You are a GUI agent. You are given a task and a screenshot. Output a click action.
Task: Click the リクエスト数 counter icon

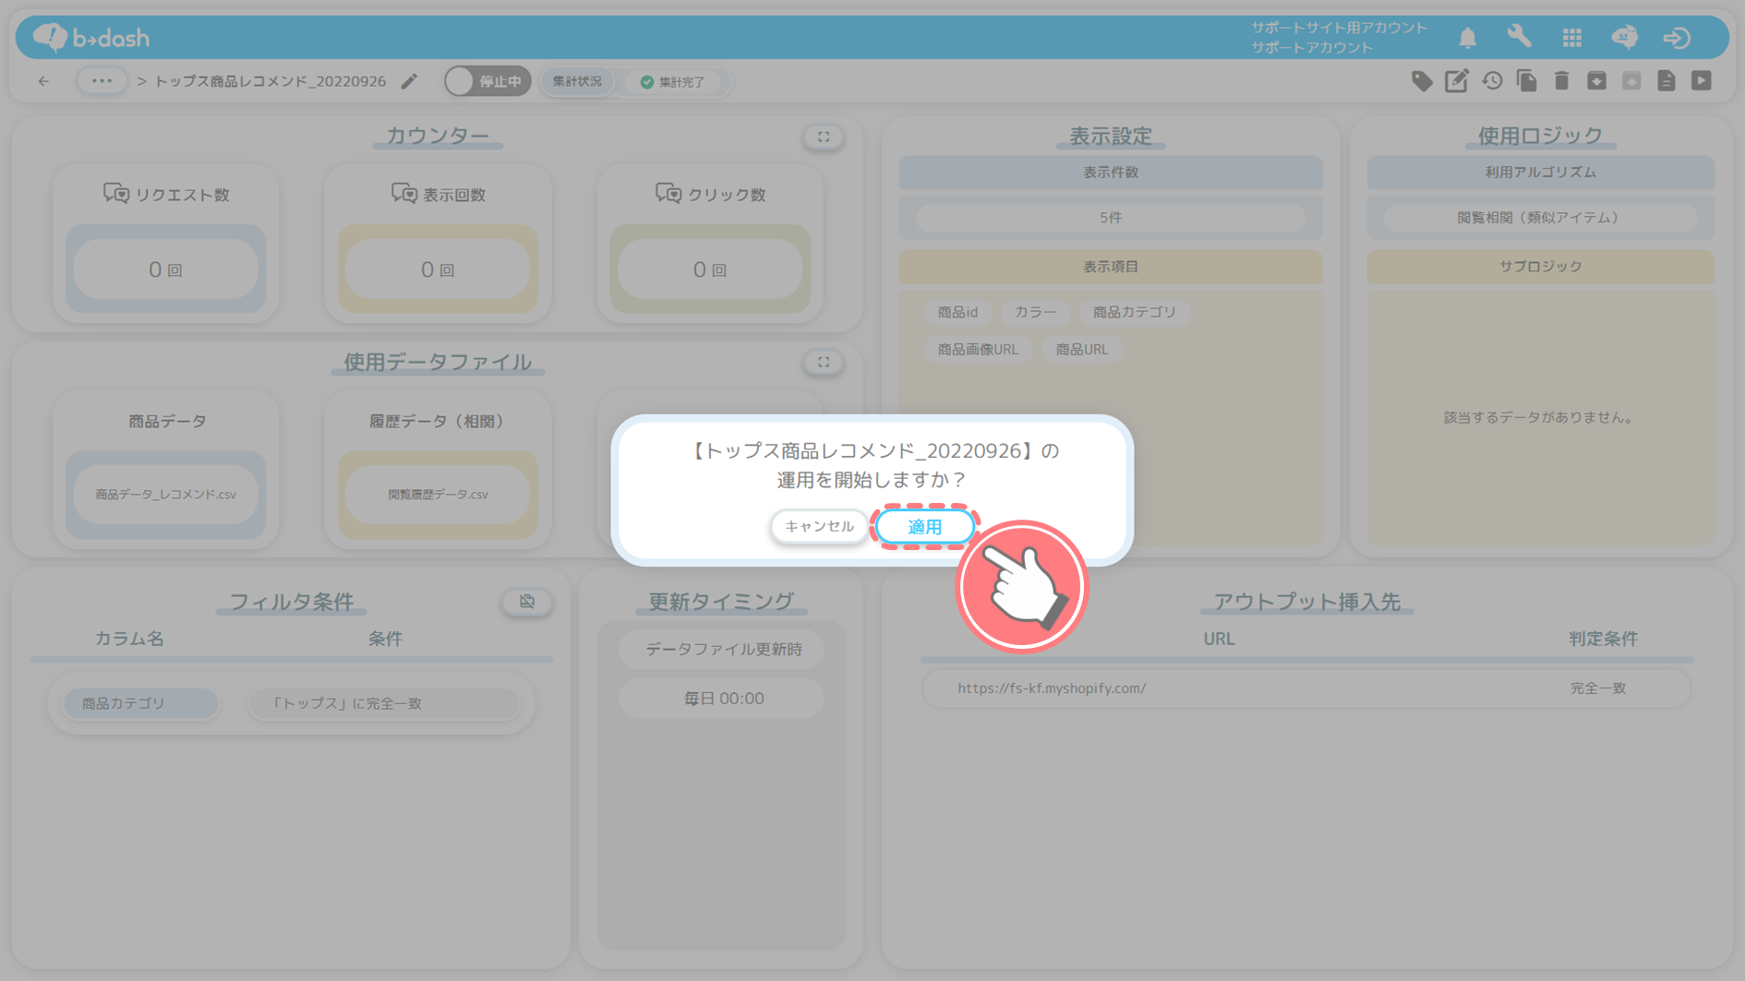[x=115, y=194]
